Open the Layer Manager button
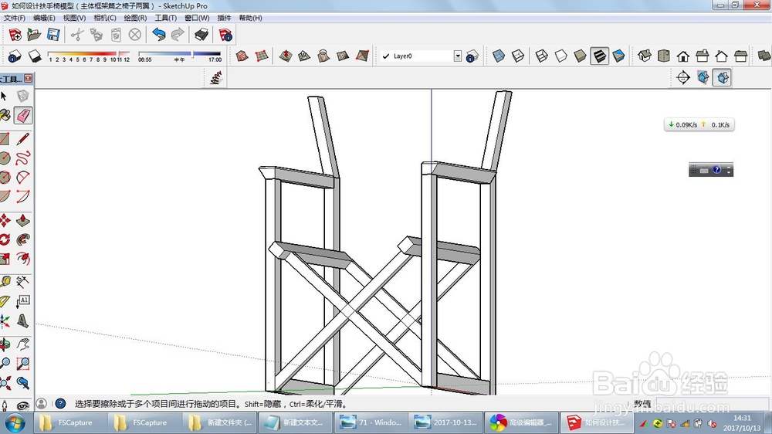Image resolution: width=772 pixels, height=434 pixels. point(472,56)
